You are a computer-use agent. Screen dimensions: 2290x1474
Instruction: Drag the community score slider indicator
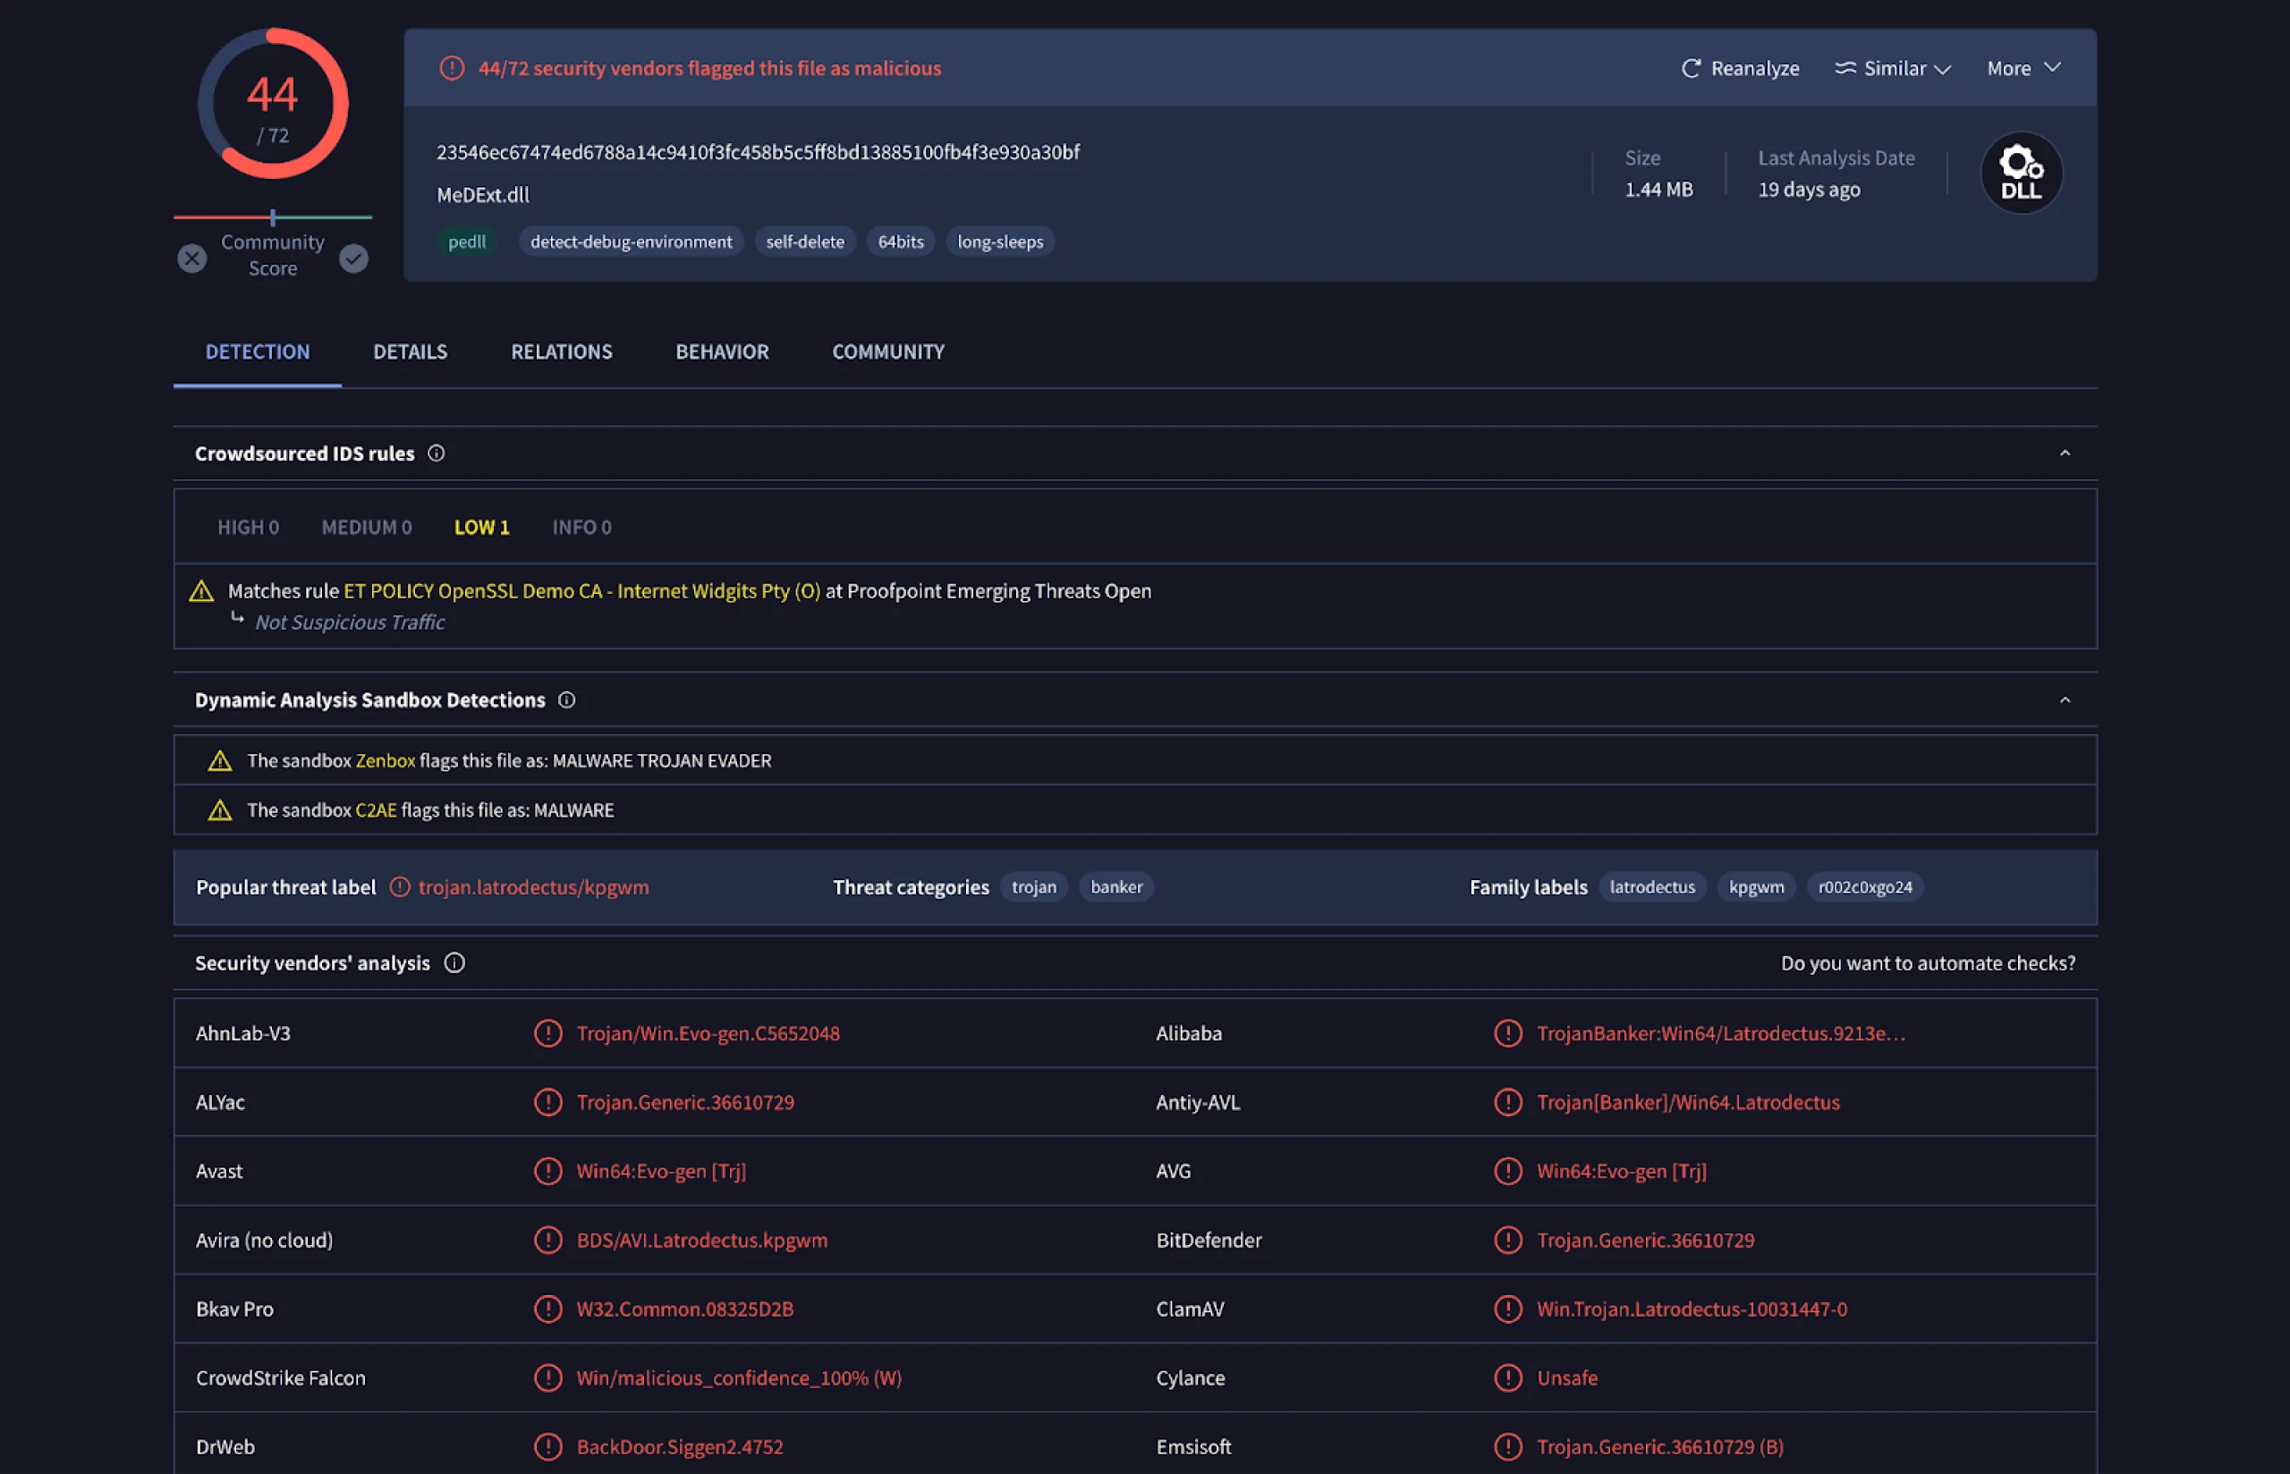pyautogui.click(x=272, y=216)
